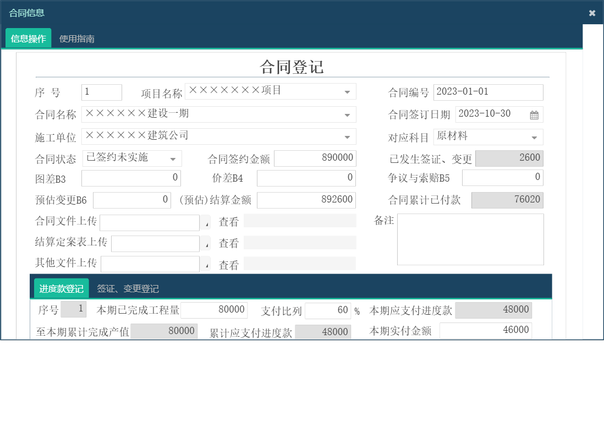This screenshot has height=443, width=604.
Task: Open the 合同名称 dropdown list
Action: (x=347, y=114)
